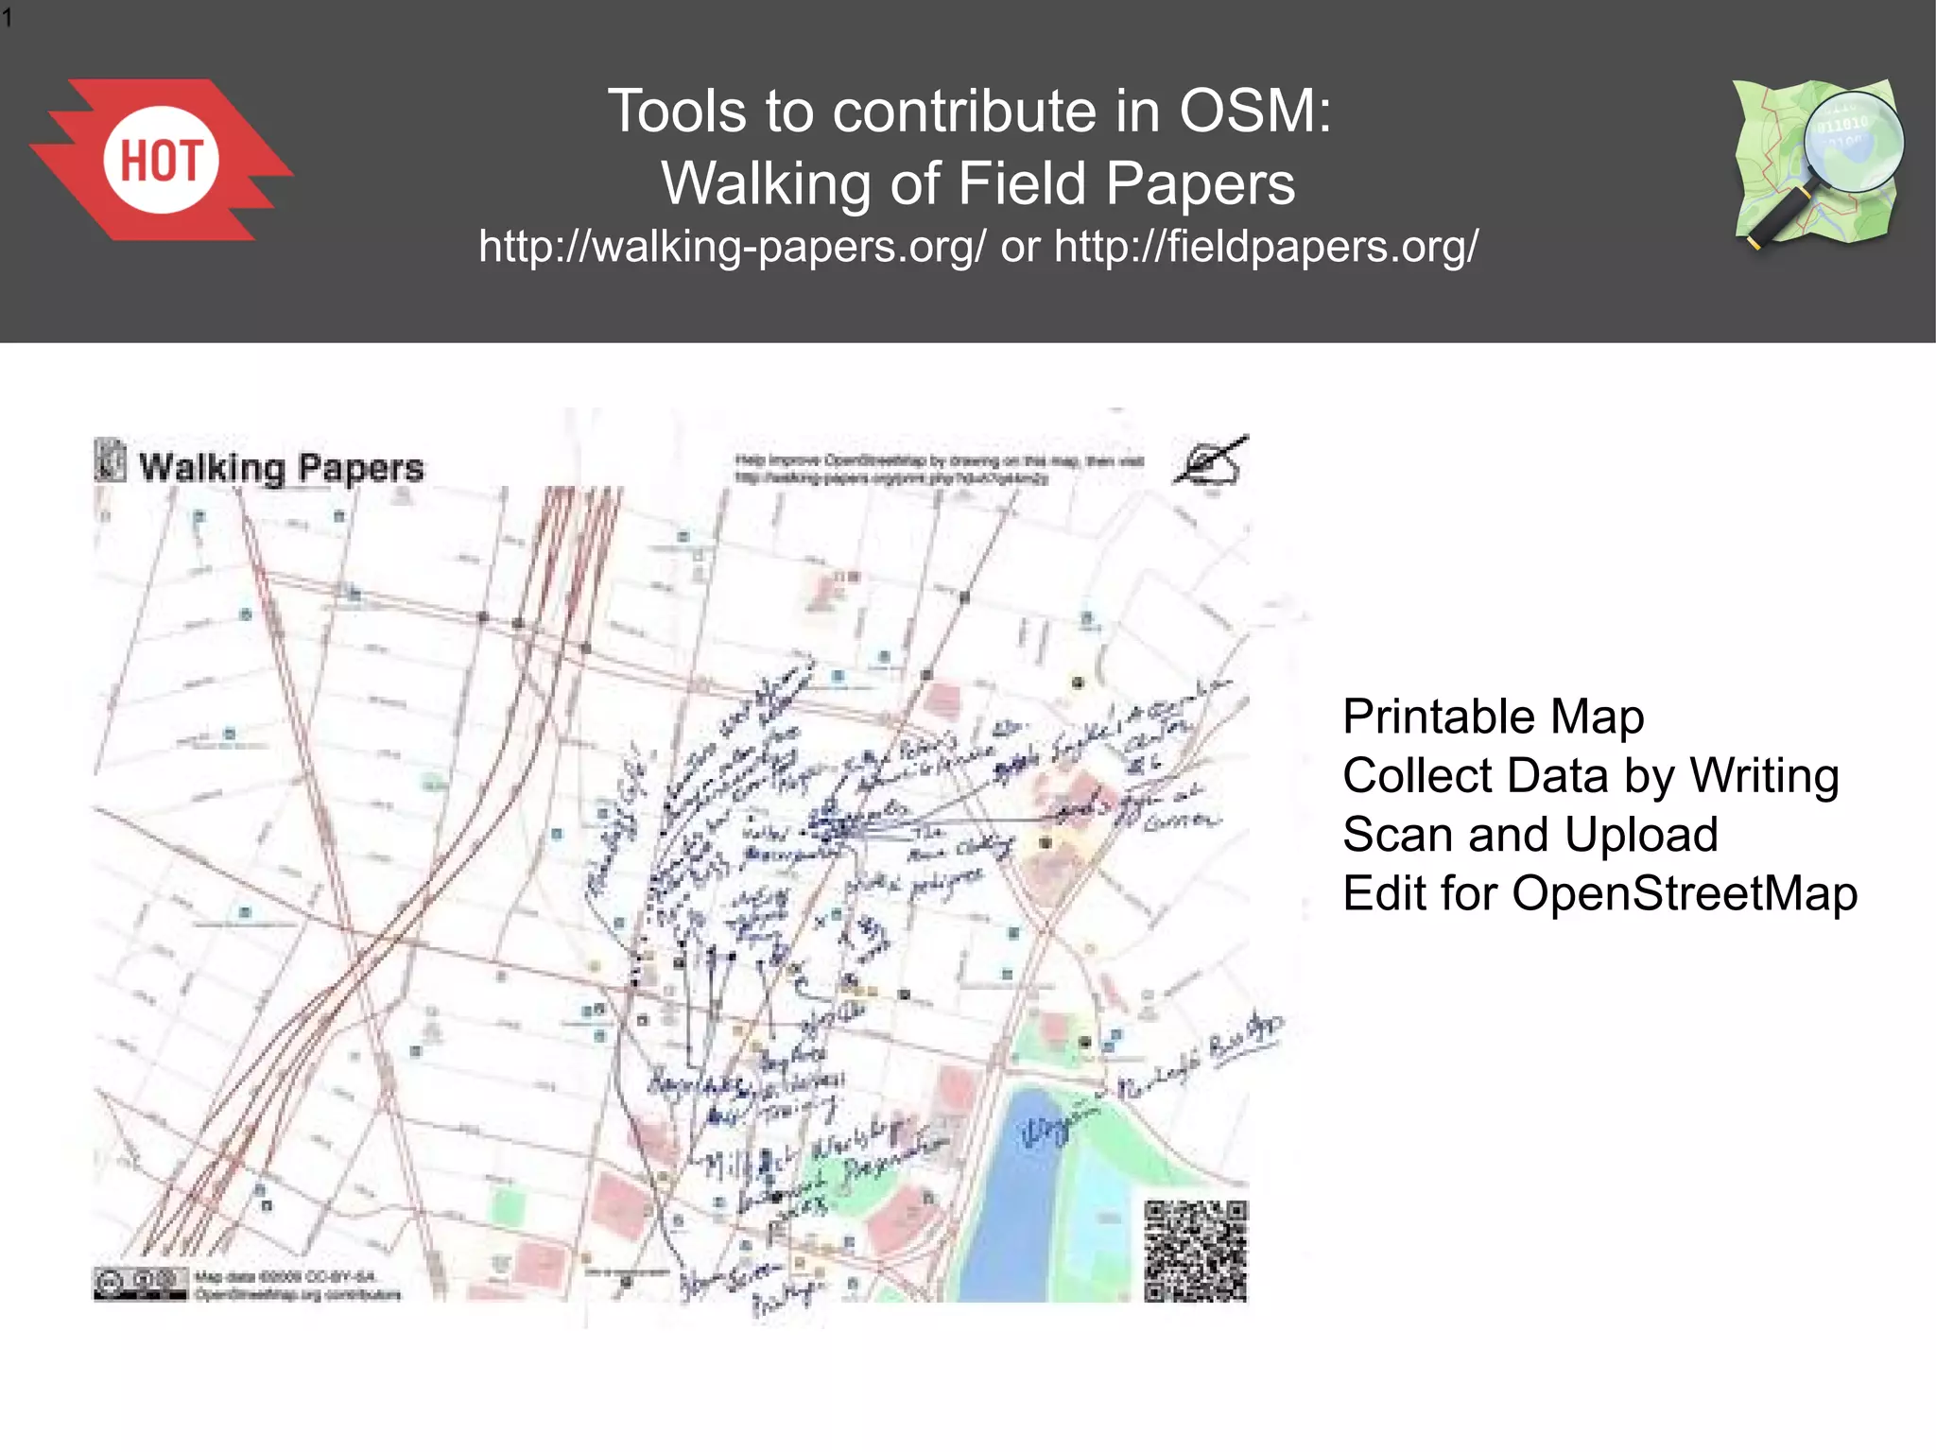
Task: Select the 'Edit for OpenStreetMap' line
Action: 1599,893
